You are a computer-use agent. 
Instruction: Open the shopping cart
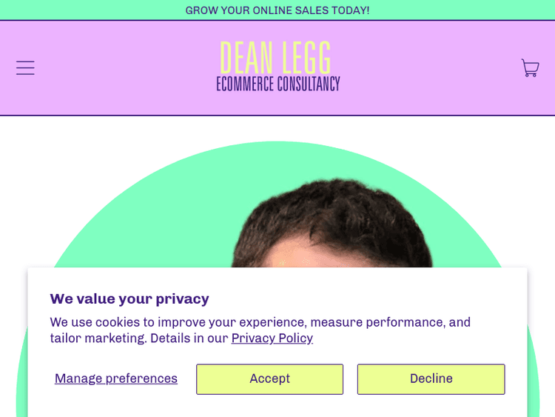(530, 68)
